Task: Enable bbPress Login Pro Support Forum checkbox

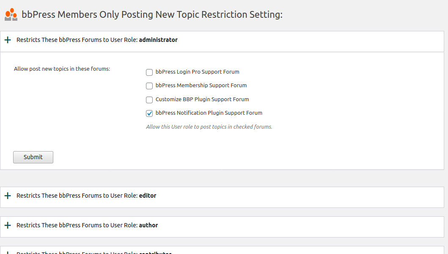Action: coord(149,72)
